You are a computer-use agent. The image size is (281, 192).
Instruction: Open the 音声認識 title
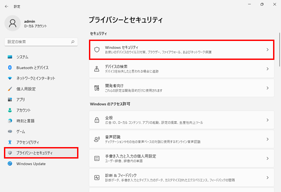pyautogui.click(x=113, y=137)
